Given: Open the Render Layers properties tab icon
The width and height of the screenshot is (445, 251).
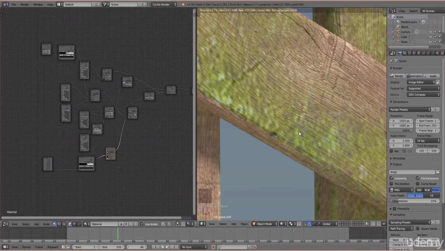Looking at the screenshot, I should pos(405,53).
